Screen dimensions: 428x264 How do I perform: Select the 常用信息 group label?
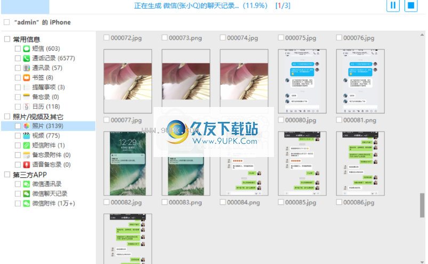pos(27,39)
